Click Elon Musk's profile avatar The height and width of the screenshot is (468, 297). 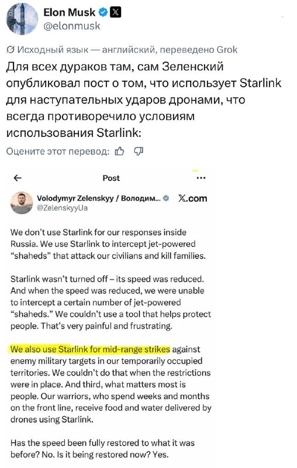[22, 19]
